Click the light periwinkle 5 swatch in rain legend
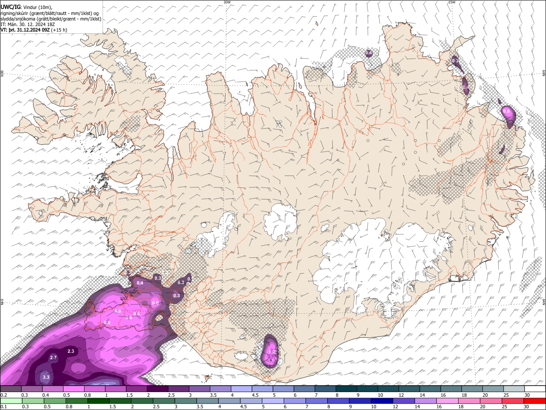This screenshot has width=546, height=410. (273, 401)
